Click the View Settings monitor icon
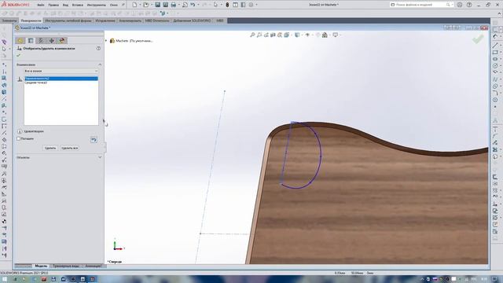The width and height of the screenshot is (503, 283). 336,35
